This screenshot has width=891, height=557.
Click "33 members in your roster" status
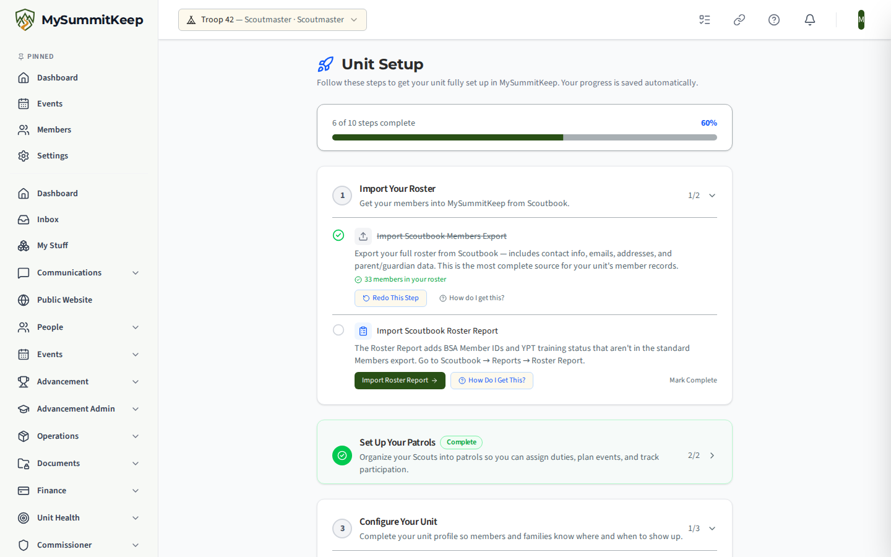tap(400, 280)
